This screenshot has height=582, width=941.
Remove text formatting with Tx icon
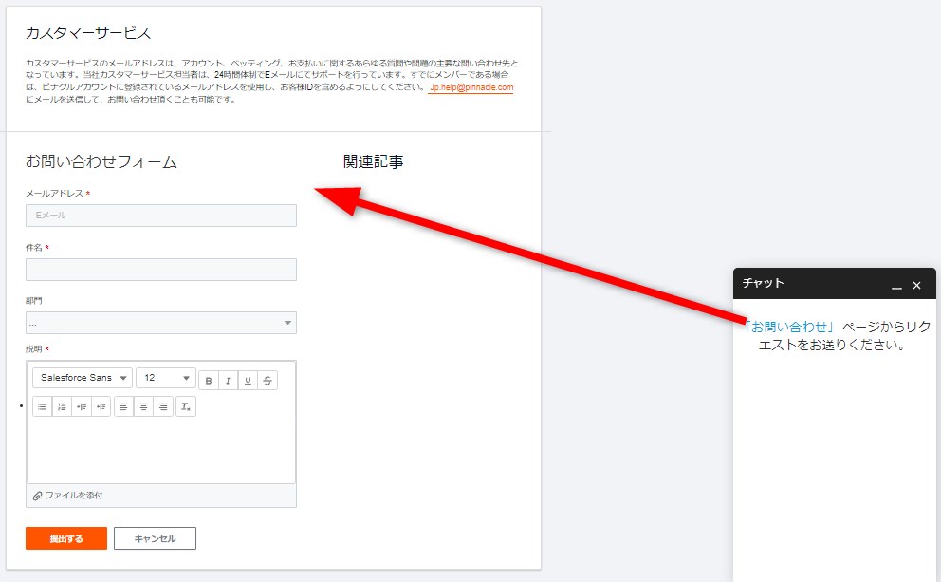186,406
